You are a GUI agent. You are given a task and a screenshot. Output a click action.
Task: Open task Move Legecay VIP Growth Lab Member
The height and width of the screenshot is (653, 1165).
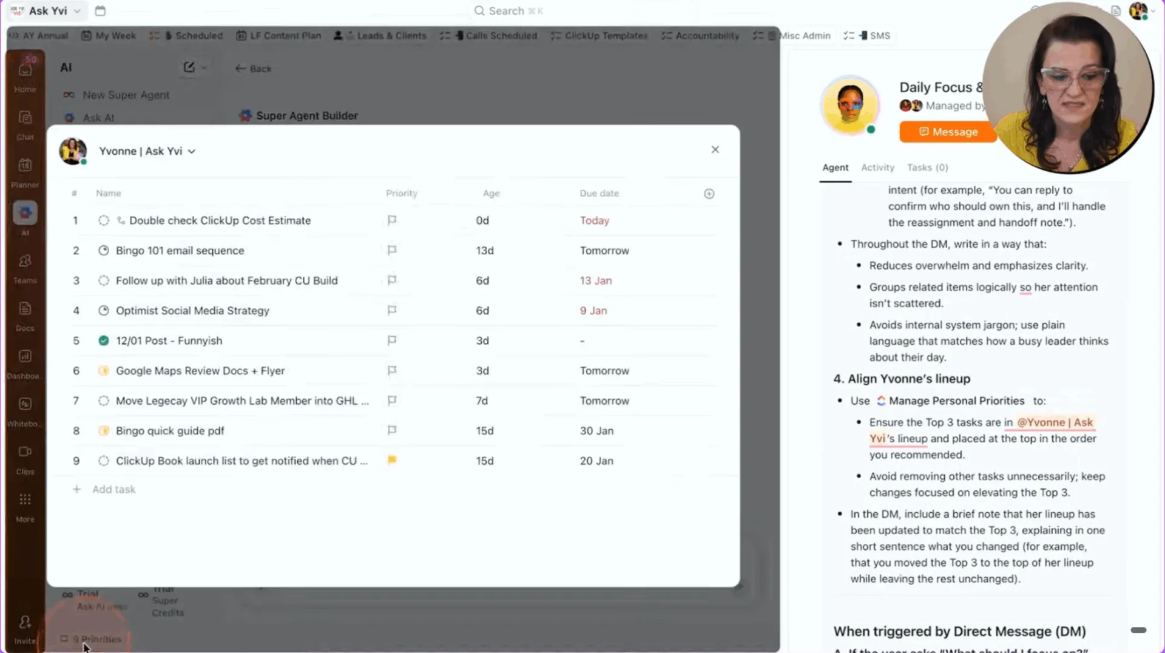click(241, 401)
